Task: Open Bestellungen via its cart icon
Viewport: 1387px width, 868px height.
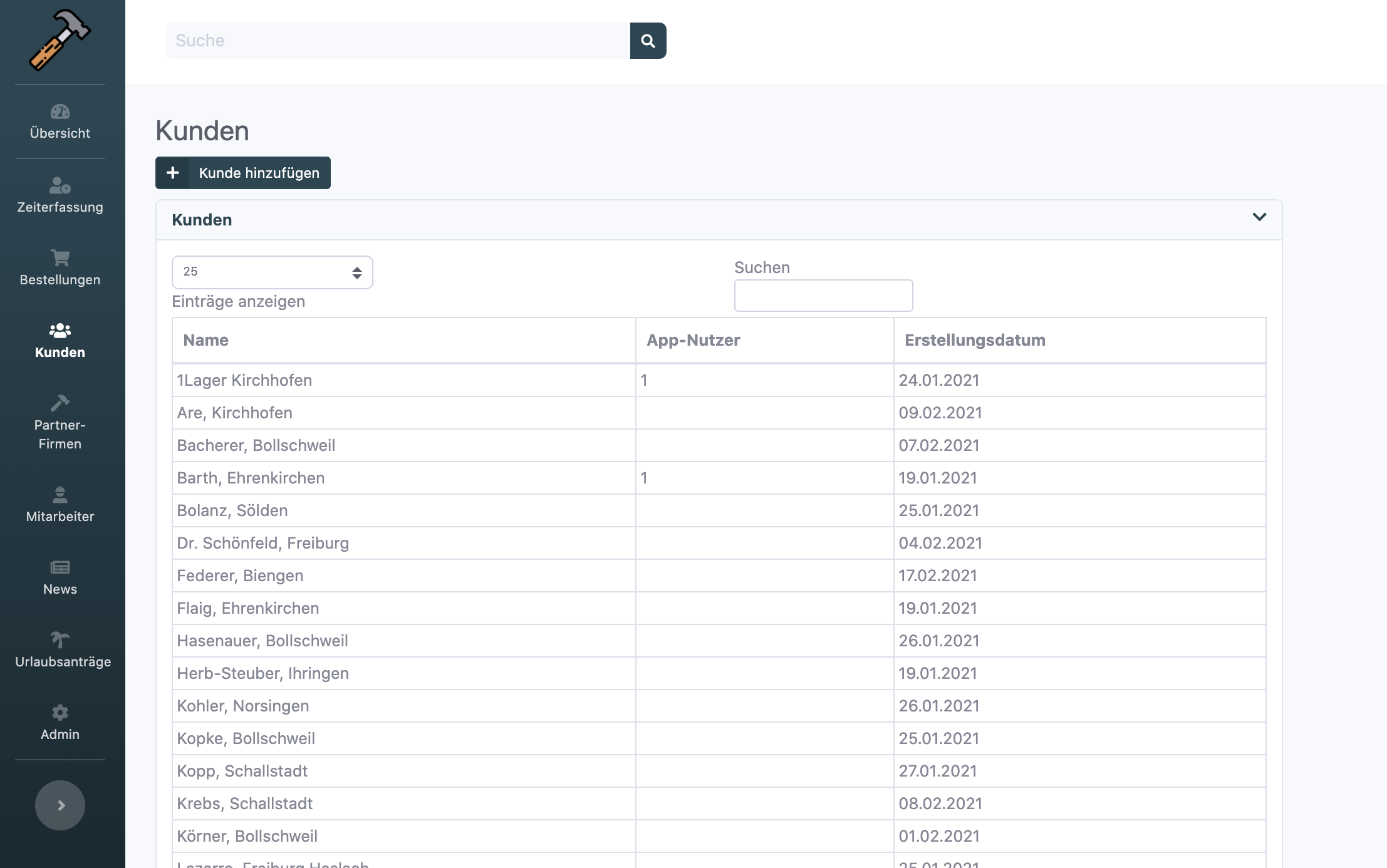Action: pos(60,258)
